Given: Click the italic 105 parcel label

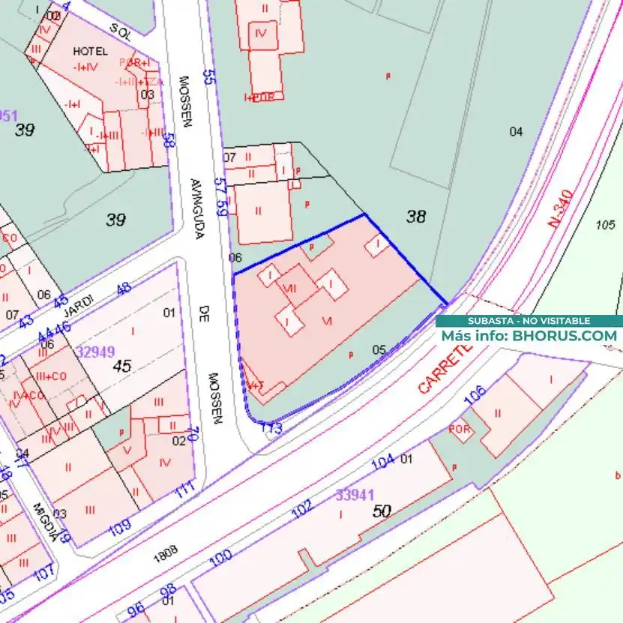Looking at the screenshot, I should [606, 225].
